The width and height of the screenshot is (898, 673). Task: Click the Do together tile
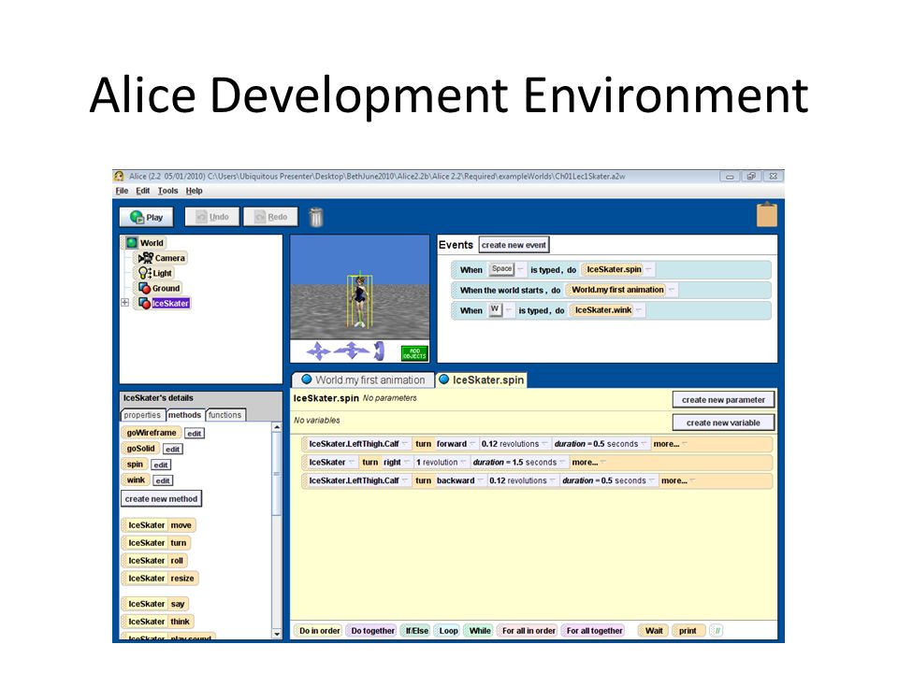coord(371,631)
